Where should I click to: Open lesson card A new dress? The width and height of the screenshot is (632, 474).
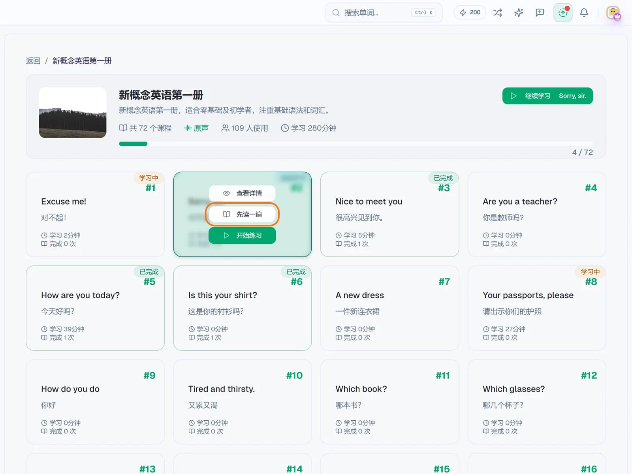pyautogui.click(x=389, y=308)
